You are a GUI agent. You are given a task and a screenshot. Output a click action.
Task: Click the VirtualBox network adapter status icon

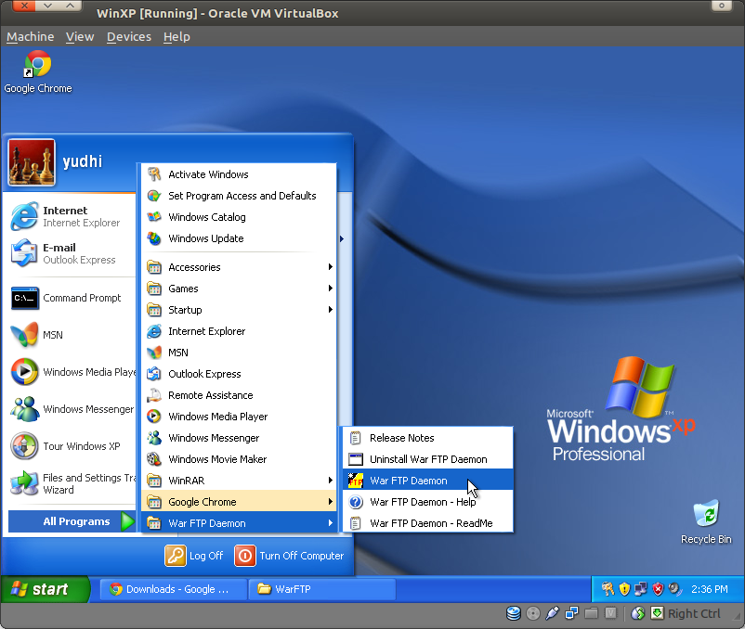(571, 613)
